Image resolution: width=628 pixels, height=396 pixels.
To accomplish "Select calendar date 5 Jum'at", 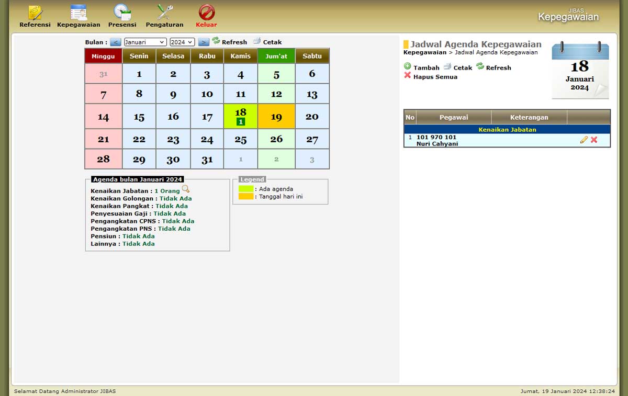I will pyautogui.click(x=276, y=74).
